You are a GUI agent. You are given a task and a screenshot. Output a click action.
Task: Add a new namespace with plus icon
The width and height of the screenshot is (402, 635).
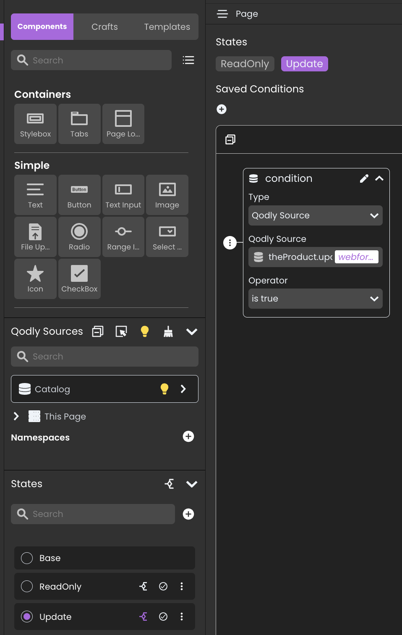click(x=188, y=437)
